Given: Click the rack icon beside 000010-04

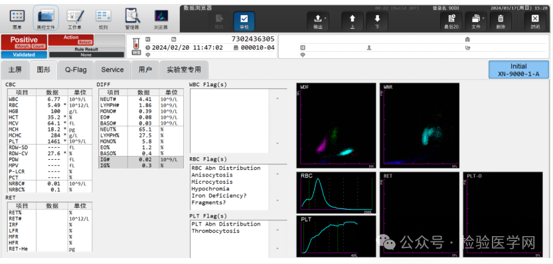Looking at the screenshot, I should pyautogui.click(x=236, y=48).
